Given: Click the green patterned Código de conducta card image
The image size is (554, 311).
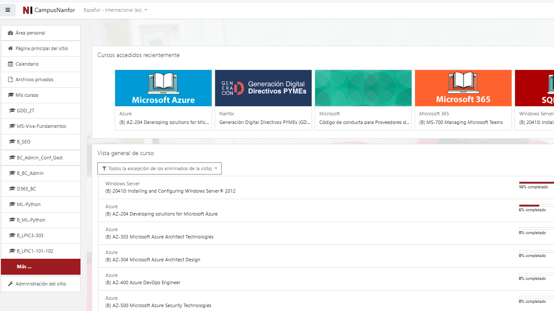Looking at the screenshot, I should coord(363,88).
